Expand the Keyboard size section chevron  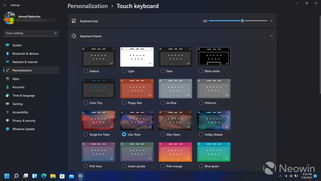pos(271,21)
